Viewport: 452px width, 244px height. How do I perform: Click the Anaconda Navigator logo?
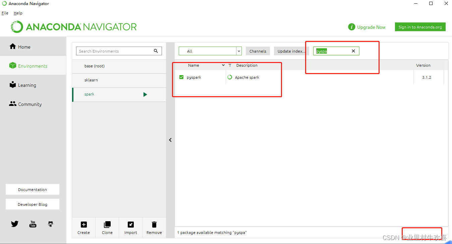74,27
